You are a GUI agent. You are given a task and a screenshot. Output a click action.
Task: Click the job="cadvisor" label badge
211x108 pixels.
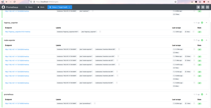click(x=84, y=11)
